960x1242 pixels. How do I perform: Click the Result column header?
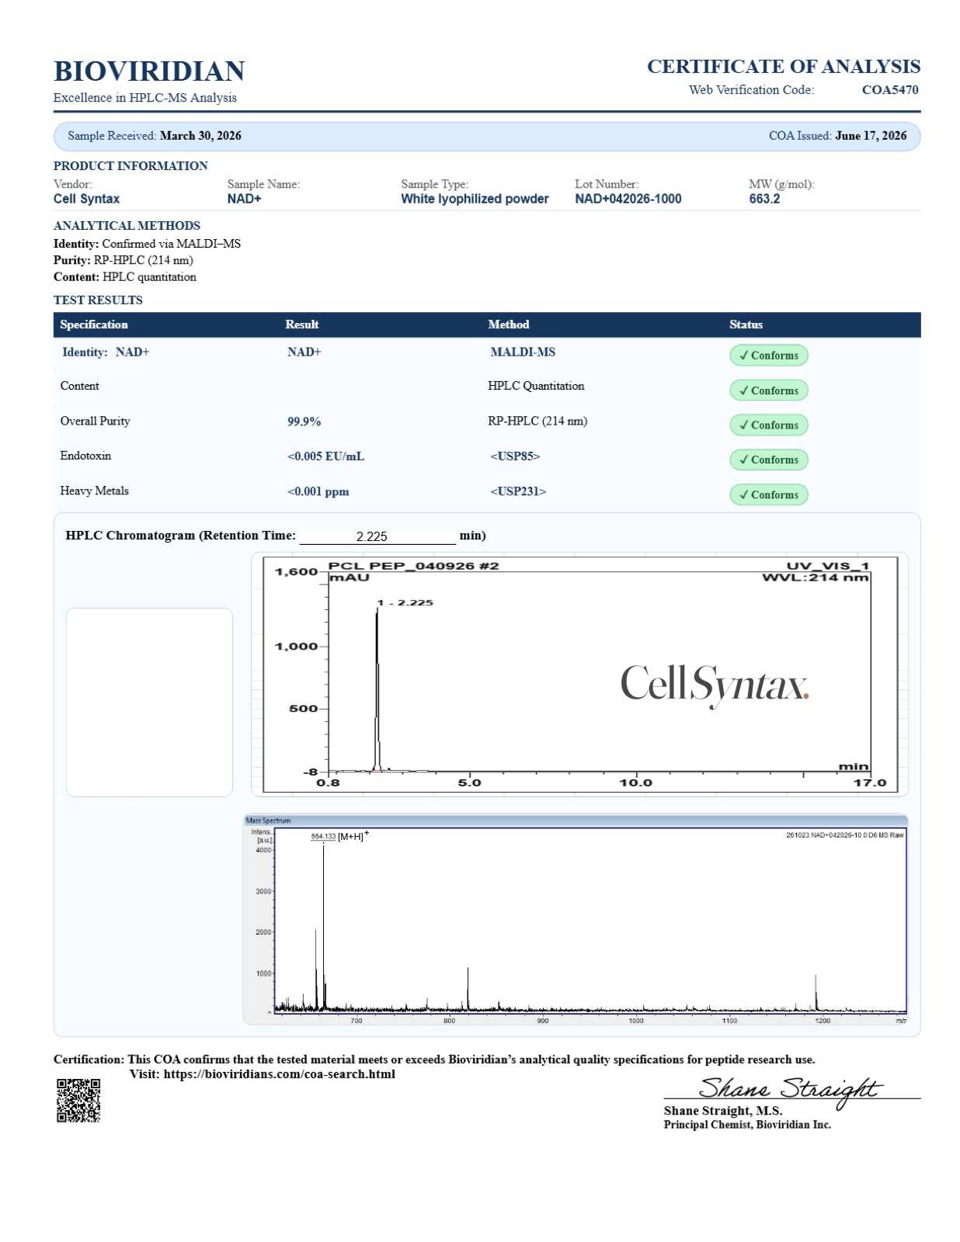tap(302, 324)
